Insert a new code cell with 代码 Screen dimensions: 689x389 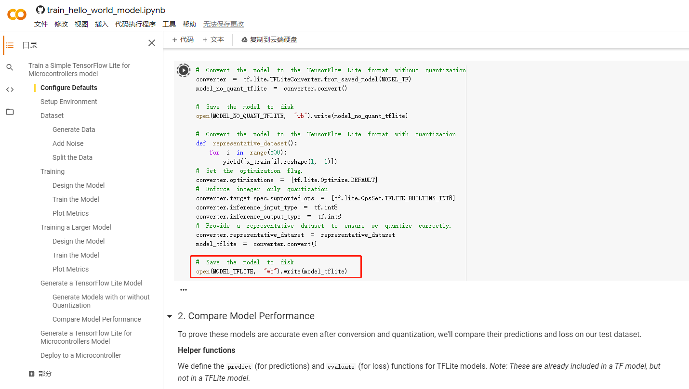(x=183, y=39)
